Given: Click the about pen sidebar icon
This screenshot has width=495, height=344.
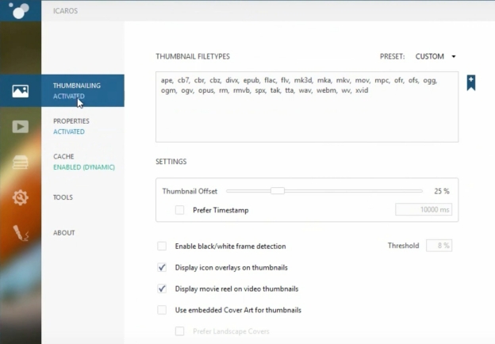Looking at the screenshot, I should tap(21, 233).
